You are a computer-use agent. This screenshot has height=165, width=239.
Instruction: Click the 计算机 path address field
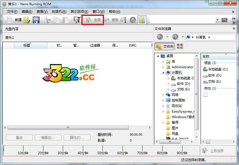tap(210, 37)
